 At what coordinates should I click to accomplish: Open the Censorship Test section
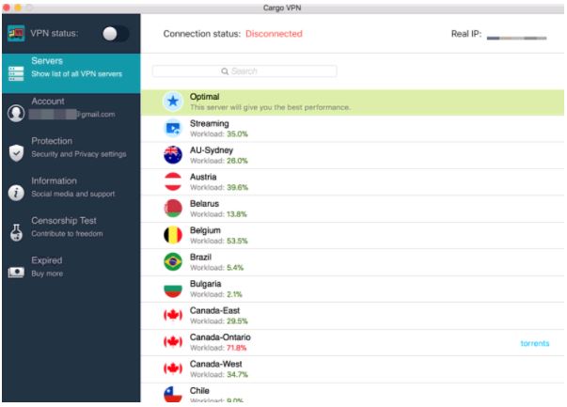pos(71,232)
